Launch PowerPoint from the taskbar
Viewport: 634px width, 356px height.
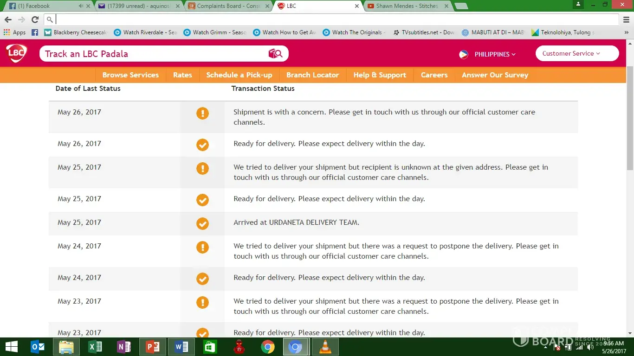[152, 347]
